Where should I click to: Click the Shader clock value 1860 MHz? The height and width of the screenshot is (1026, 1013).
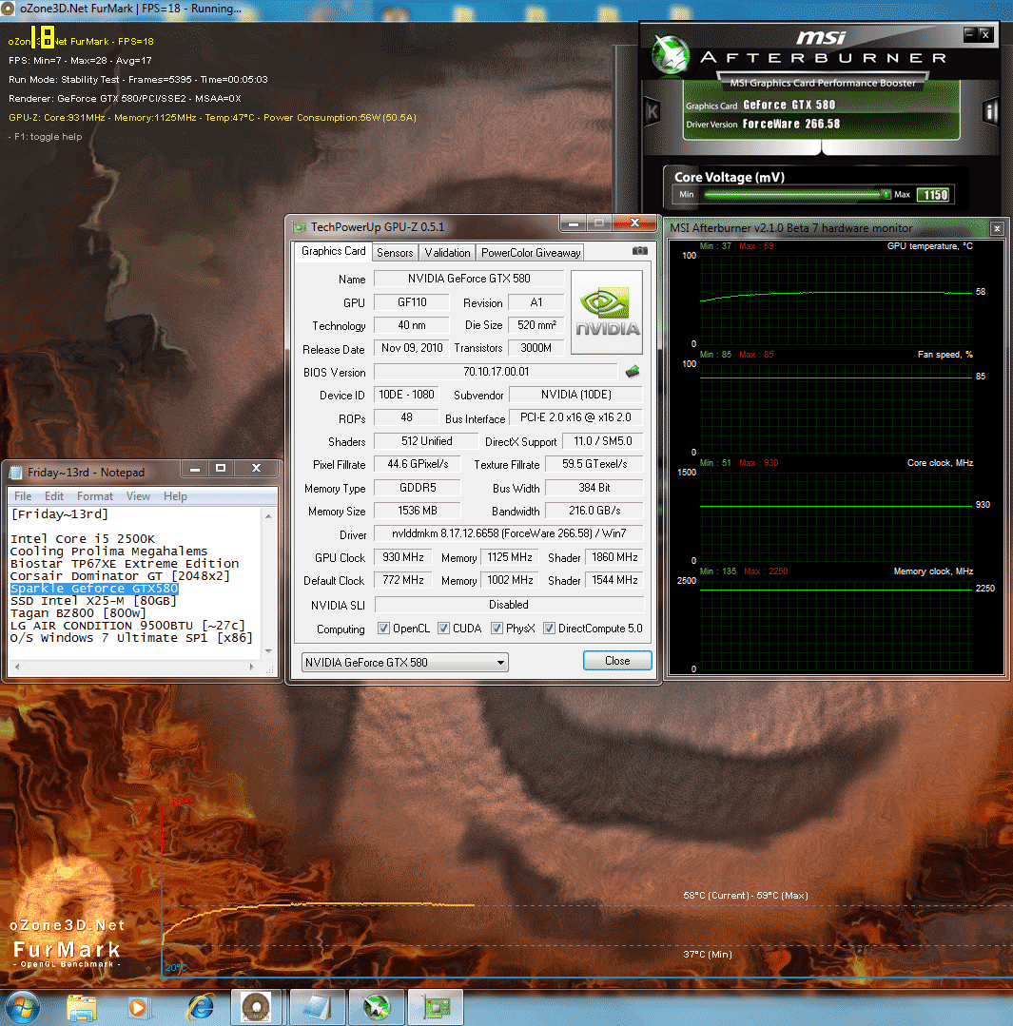coord(614,557)
